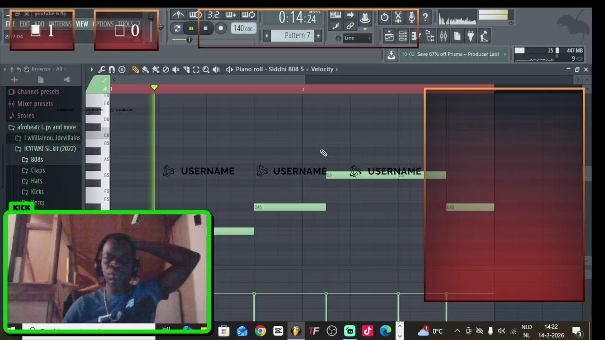Open the EDIT menu
605x340 pixels.
pyautogui.click(x=25, y=24)
